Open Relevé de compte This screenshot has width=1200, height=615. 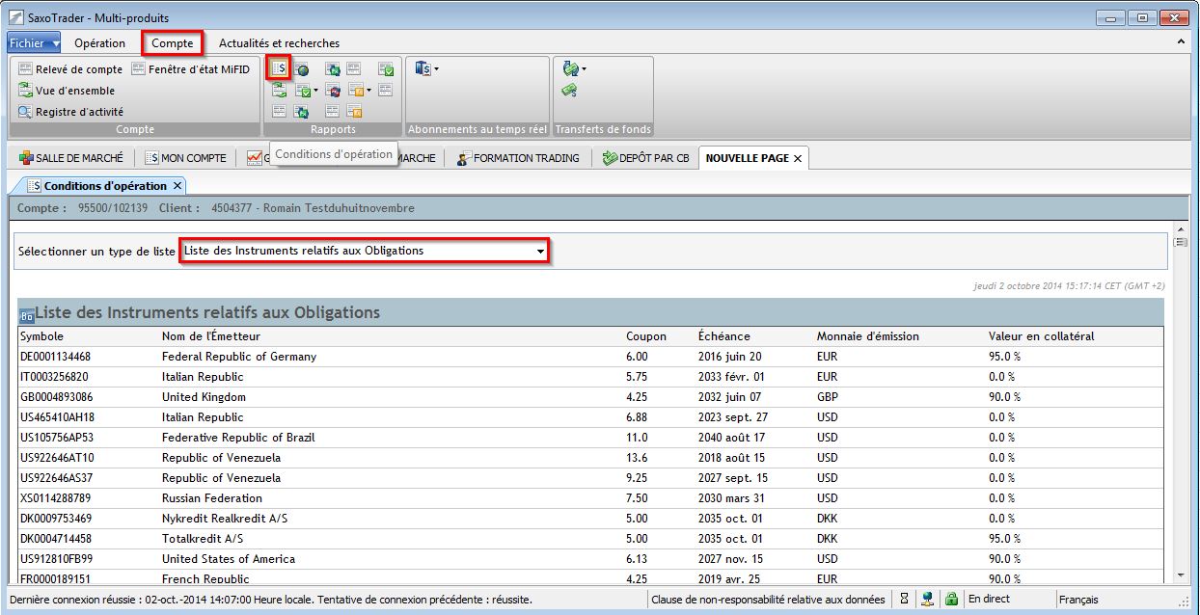[x=70, y=69]
